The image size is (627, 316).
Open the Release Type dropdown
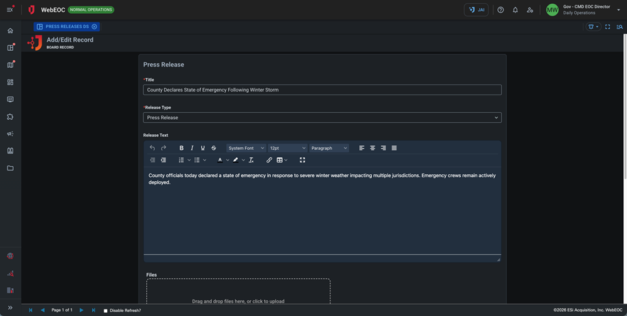pos(322,117)
